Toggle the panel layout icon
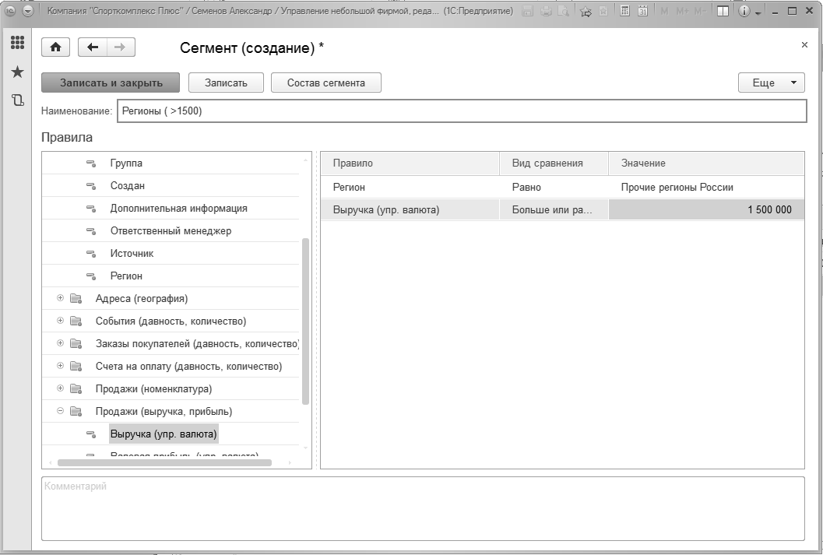 pos(723,11)
